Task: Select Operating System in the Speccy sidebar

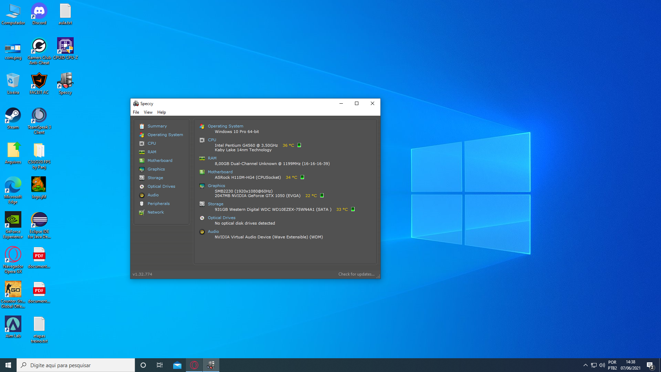Action: pos(165,135)
